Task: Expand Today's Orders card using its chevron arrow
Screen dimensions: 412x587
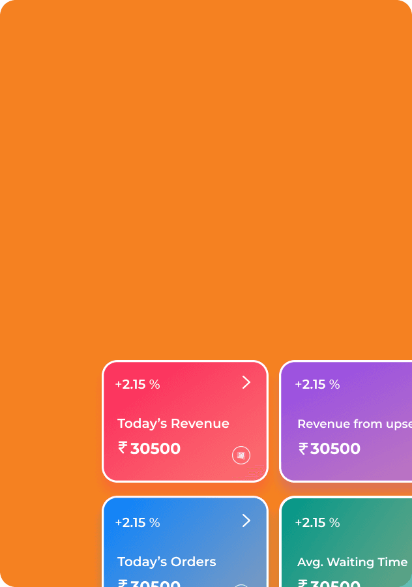Action: (x=246, y=520)
